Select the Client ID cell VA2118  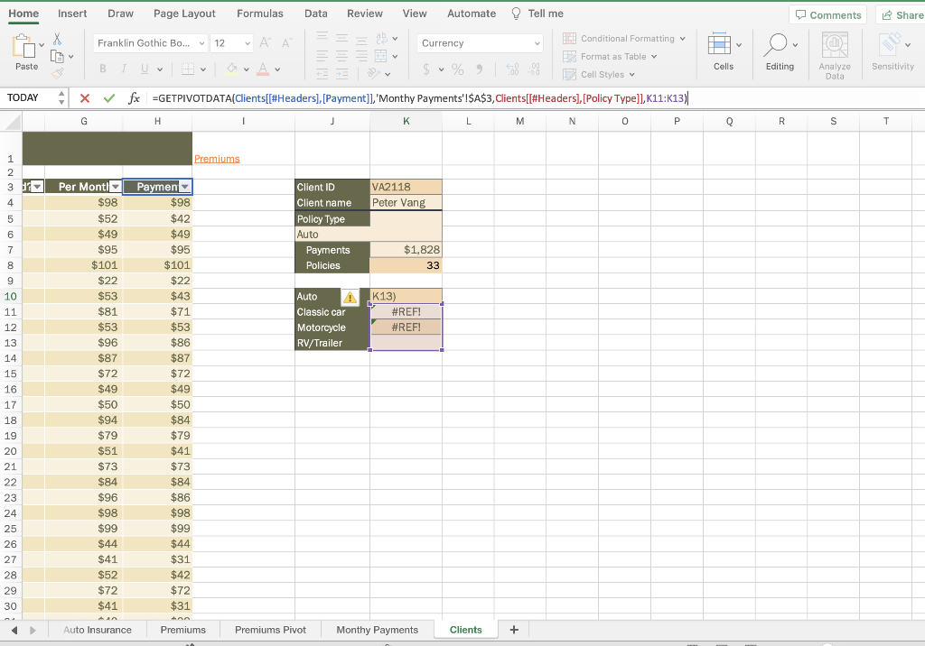coord(406,187)
